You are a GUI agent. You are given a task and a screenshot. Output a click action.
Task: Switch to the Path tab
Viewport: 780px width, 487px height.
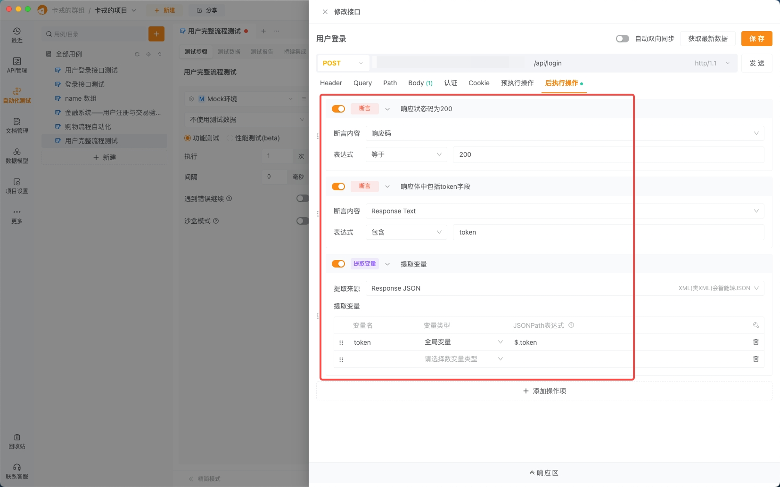click(x=390, y=83)
